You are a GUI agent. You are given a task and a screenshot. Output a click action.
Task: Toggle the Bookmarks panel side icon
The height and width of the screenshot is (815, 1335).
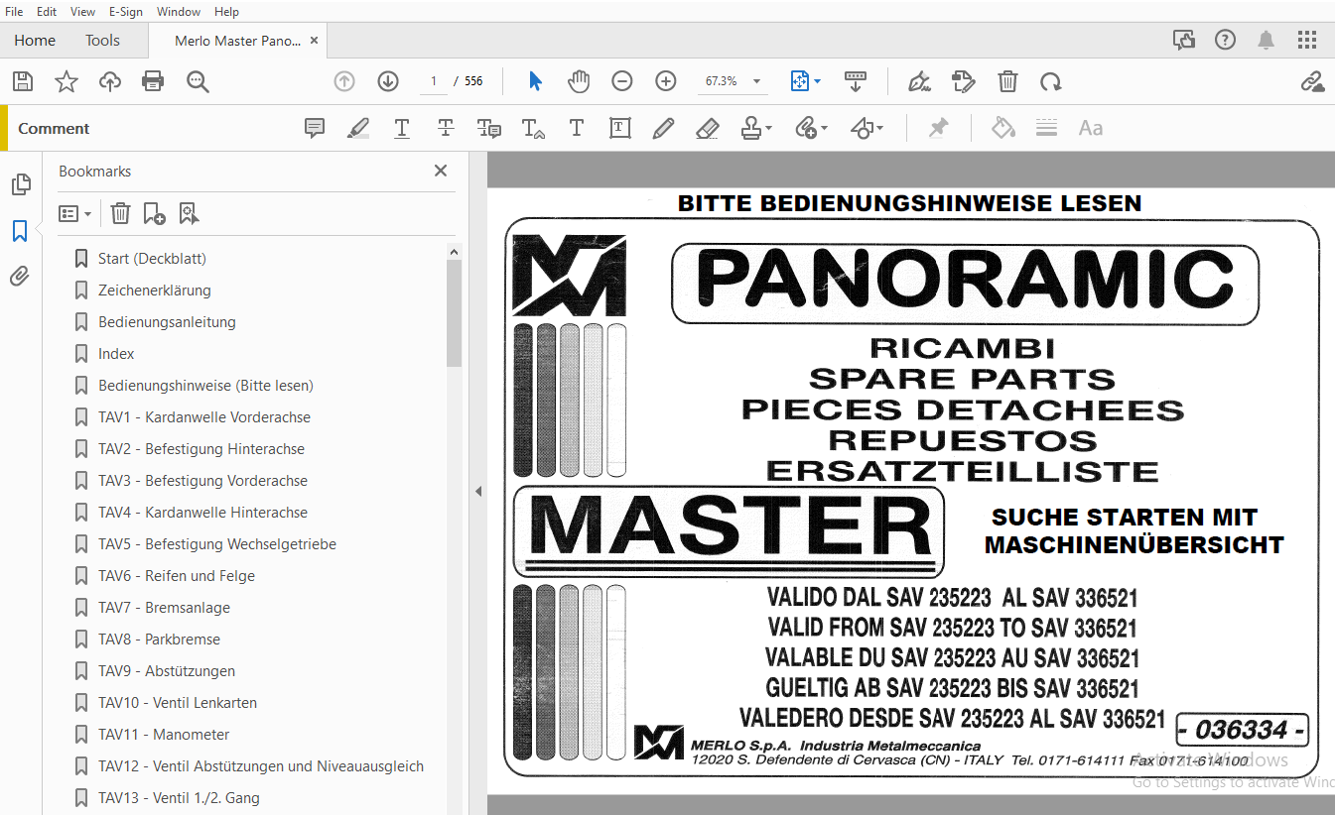[20, 231]
